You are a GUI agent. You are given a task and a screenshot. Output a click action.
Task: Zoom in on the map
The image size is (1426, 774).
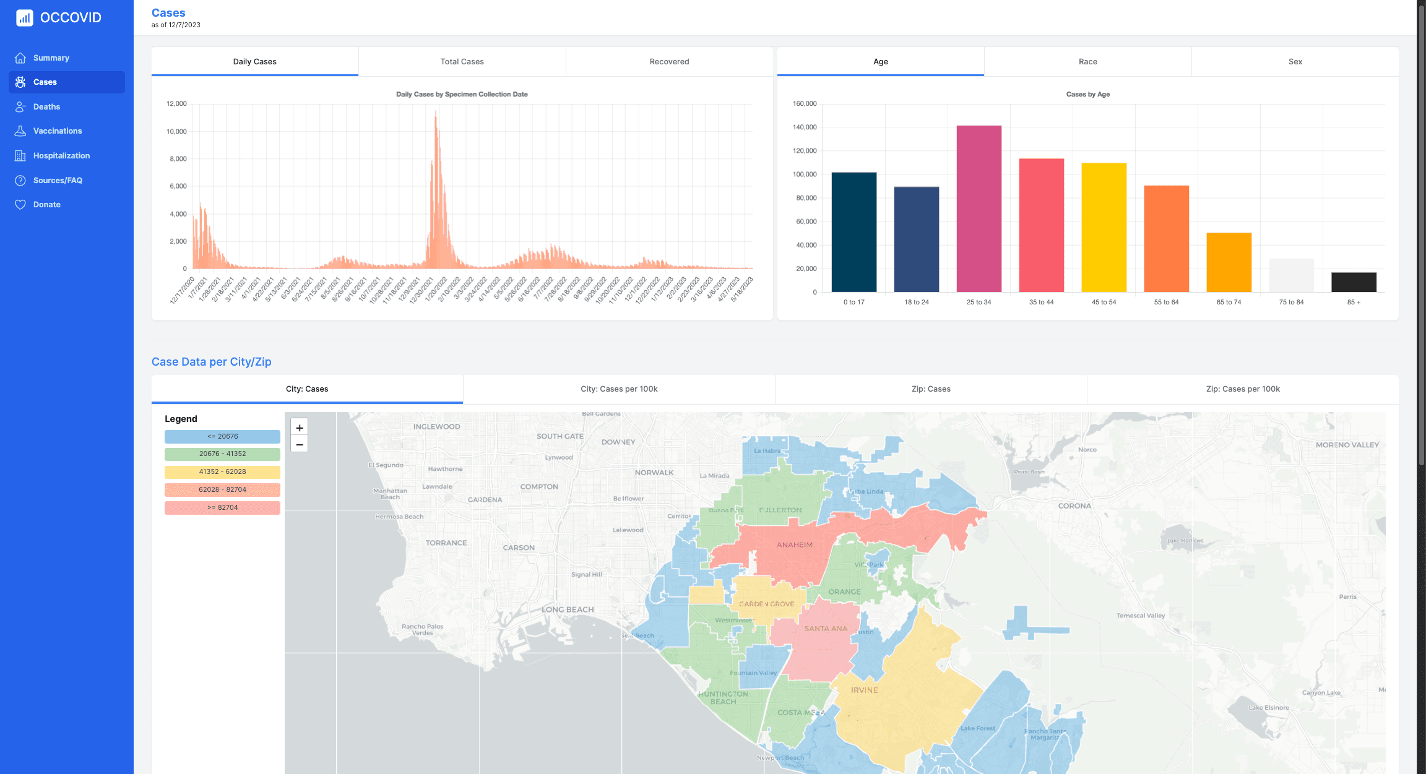click(300, 428)
